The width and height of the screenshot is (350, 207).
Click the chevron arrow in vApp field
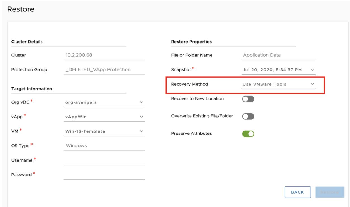click(x=141, y=117)
